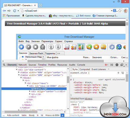Open the blue gear Settings icon

click(112, 47)
